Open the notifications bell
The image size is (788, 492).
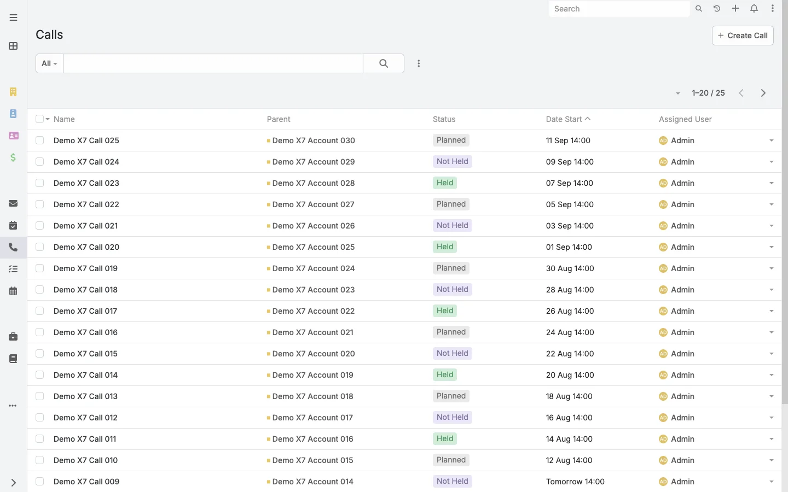click(754, 9)
